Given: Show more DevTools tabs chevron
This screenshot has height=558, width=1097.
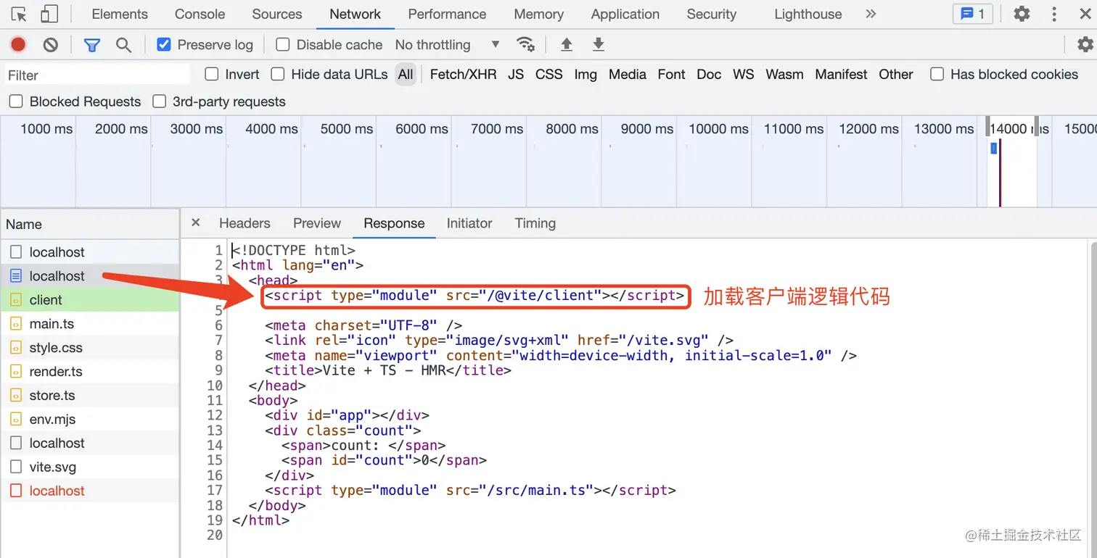Looking at the screenshot, I should tap(871, 14).
